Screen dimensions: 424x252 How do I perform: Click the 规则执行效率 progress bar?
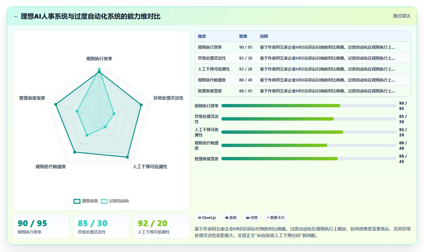coord(309,106)
